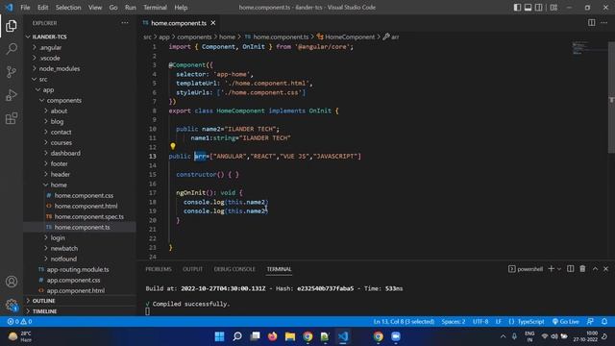Screen dimensions: 615x346
Task: Click Go Live in status bar
Action: click(566, 321)
